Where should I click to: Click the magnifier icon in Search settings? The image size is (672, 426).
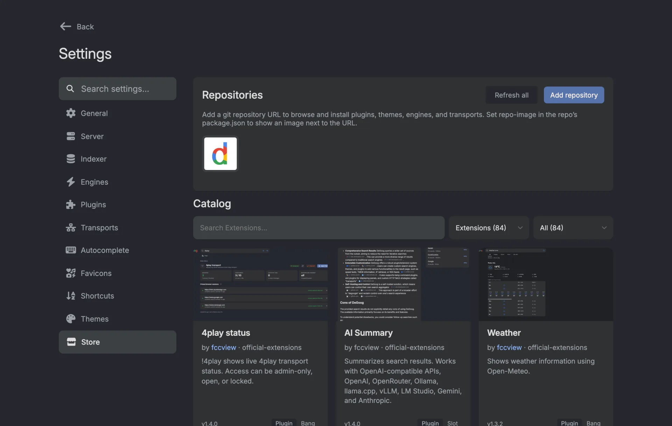70,89
